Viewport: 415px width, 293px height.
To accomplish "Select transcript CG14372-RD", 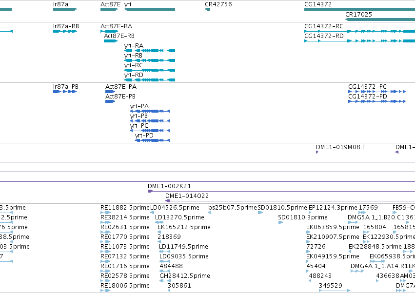I will 360,41.
